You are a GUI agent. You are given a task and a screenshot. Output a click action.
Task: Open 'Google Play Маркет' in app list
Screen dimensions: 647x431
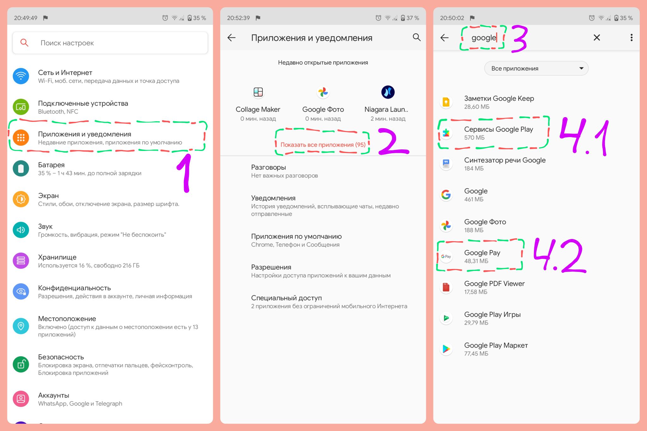coord(536,349)
